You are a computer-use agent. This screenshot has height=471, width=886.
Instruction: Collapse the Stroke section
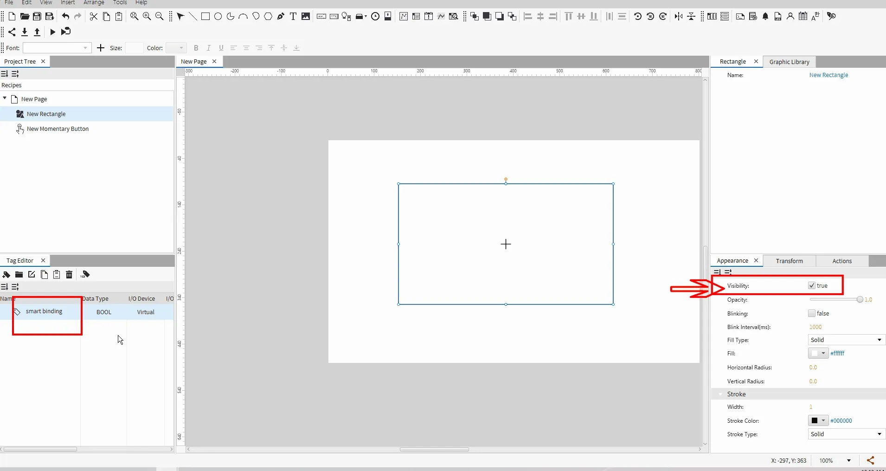coord(720,394)
